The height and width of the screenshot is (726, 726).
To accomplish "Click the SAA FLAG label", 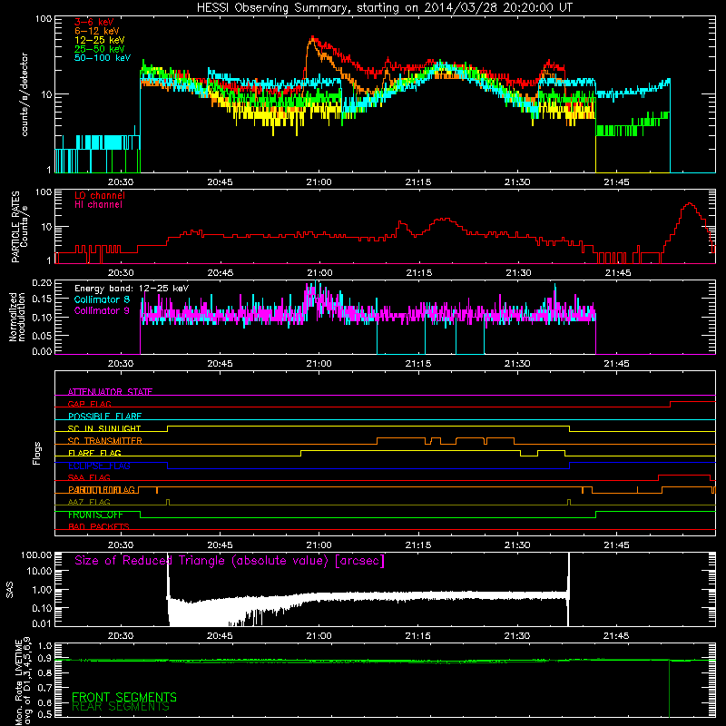I will click(89, 477).
